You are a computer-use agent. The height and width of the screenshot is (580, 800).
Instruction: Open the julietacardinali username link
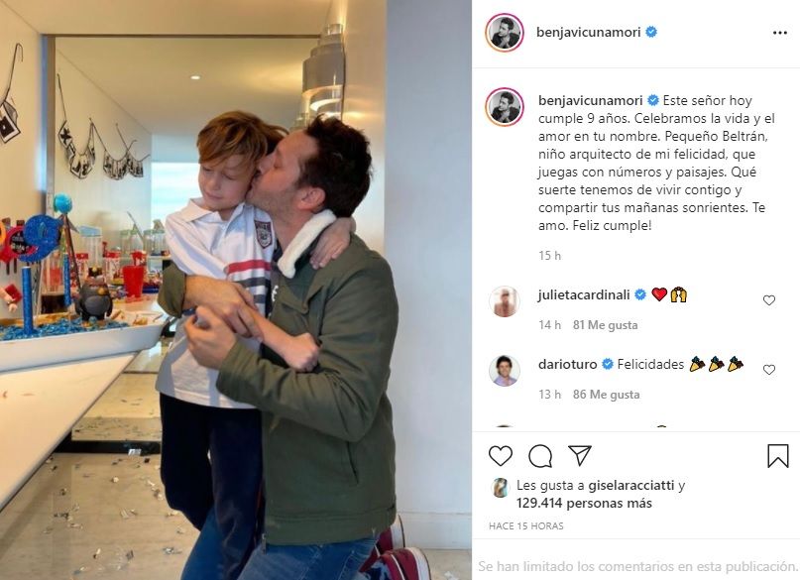(x=584, y=294)
